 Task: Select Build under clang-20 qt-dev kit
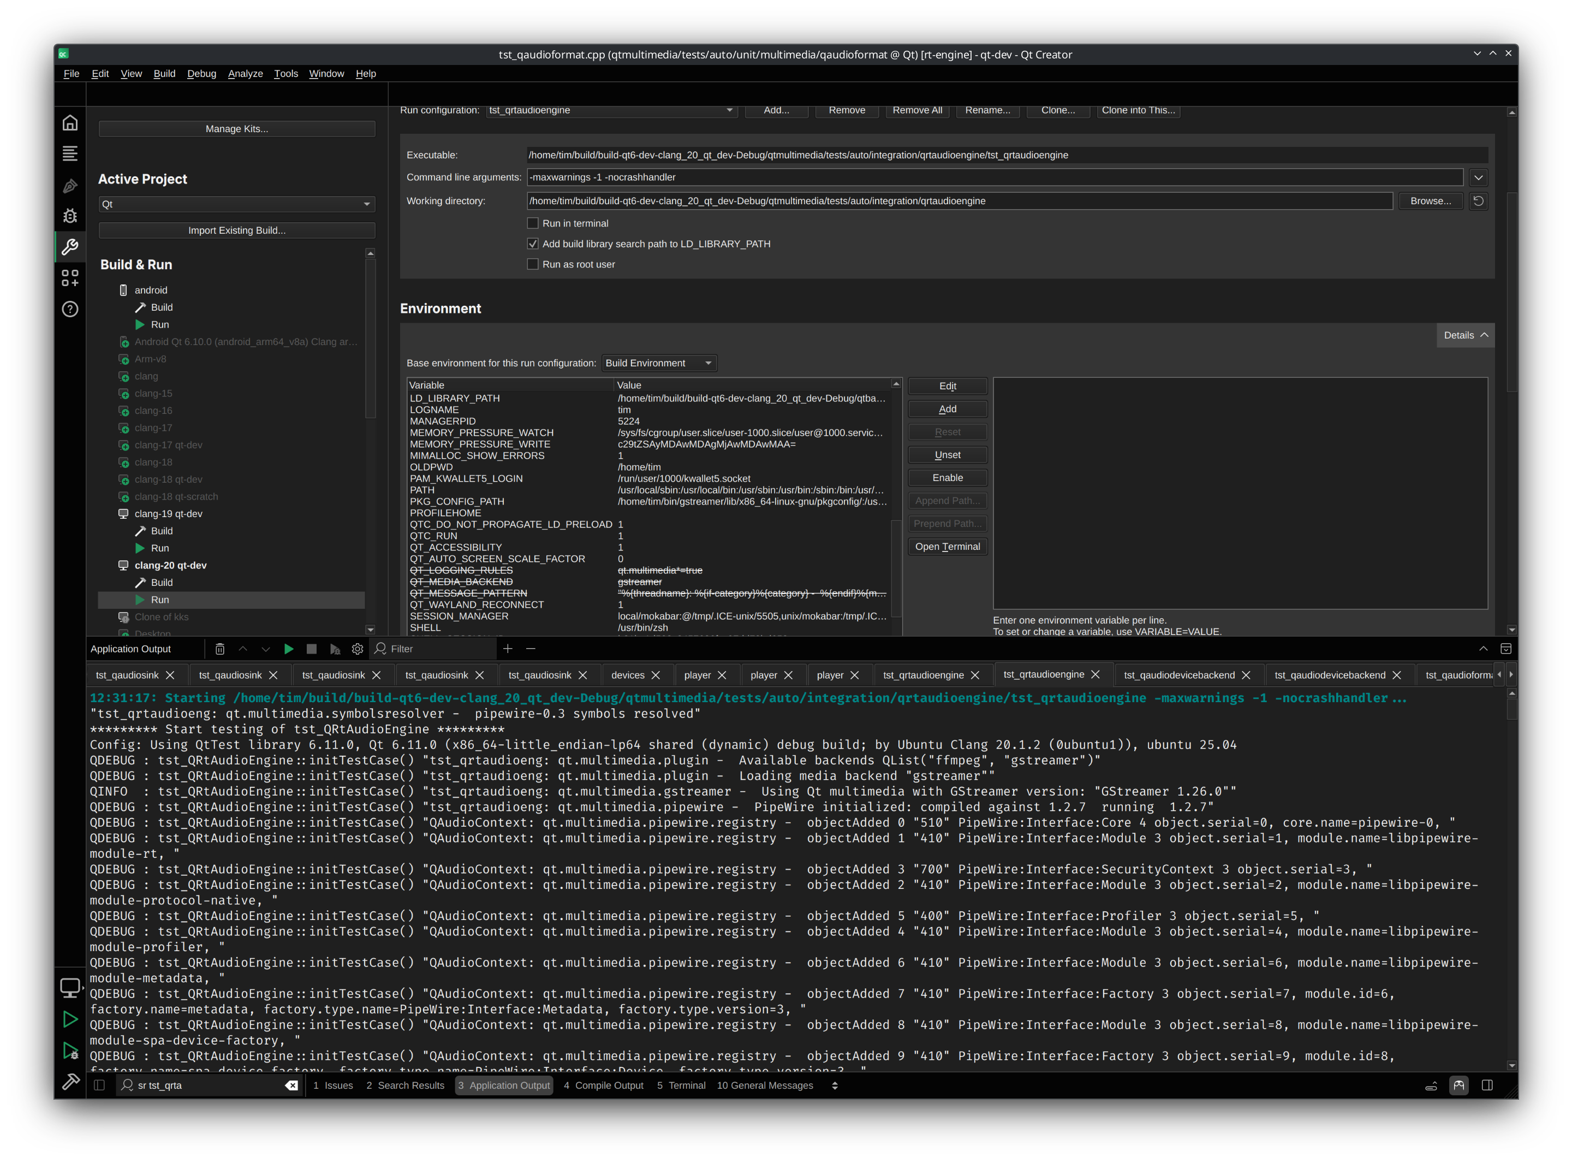click(x=161, y=583)
